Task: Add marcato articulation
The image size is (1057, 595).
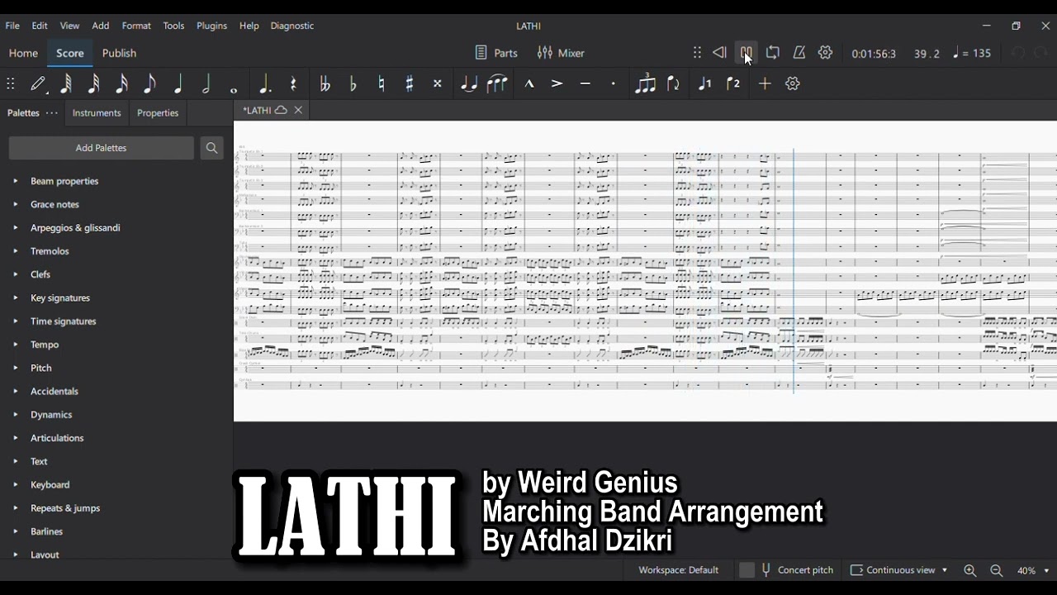Action: [529, 83]
